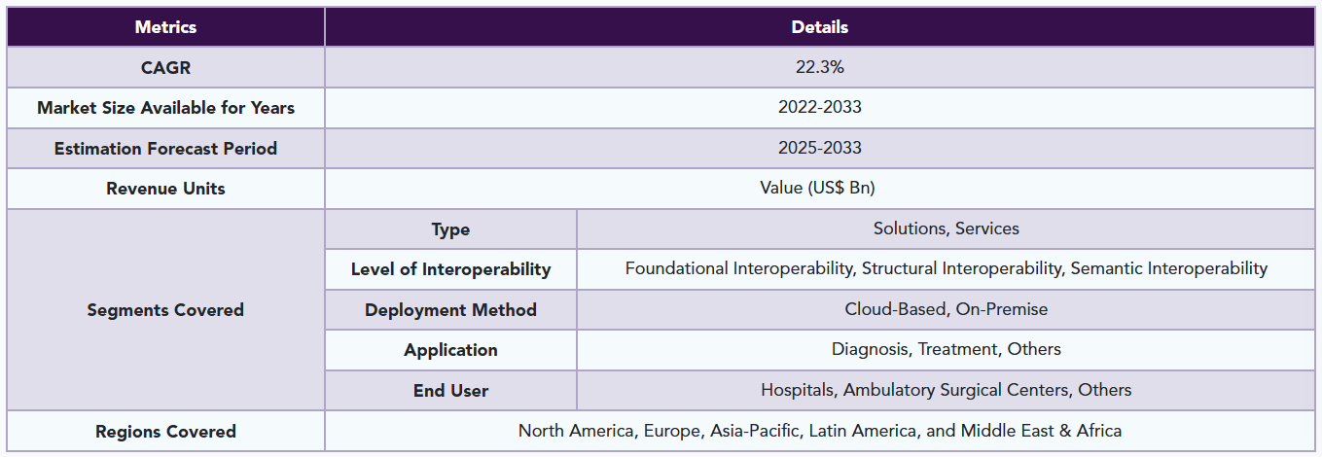Click the Details column header

819,27
